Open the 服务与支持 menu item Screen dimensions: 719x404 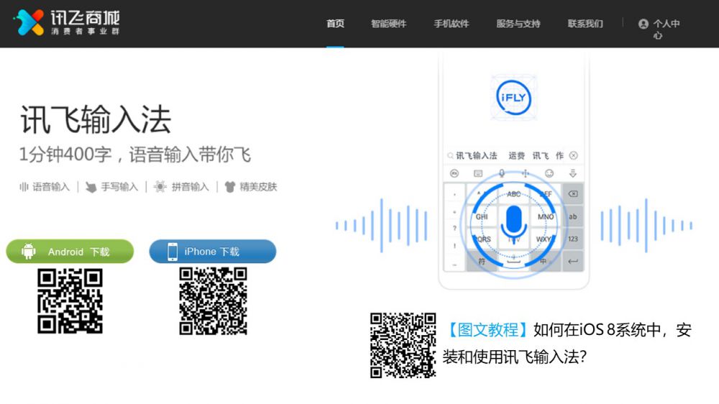pyautogui.click(x=518, y=24)
